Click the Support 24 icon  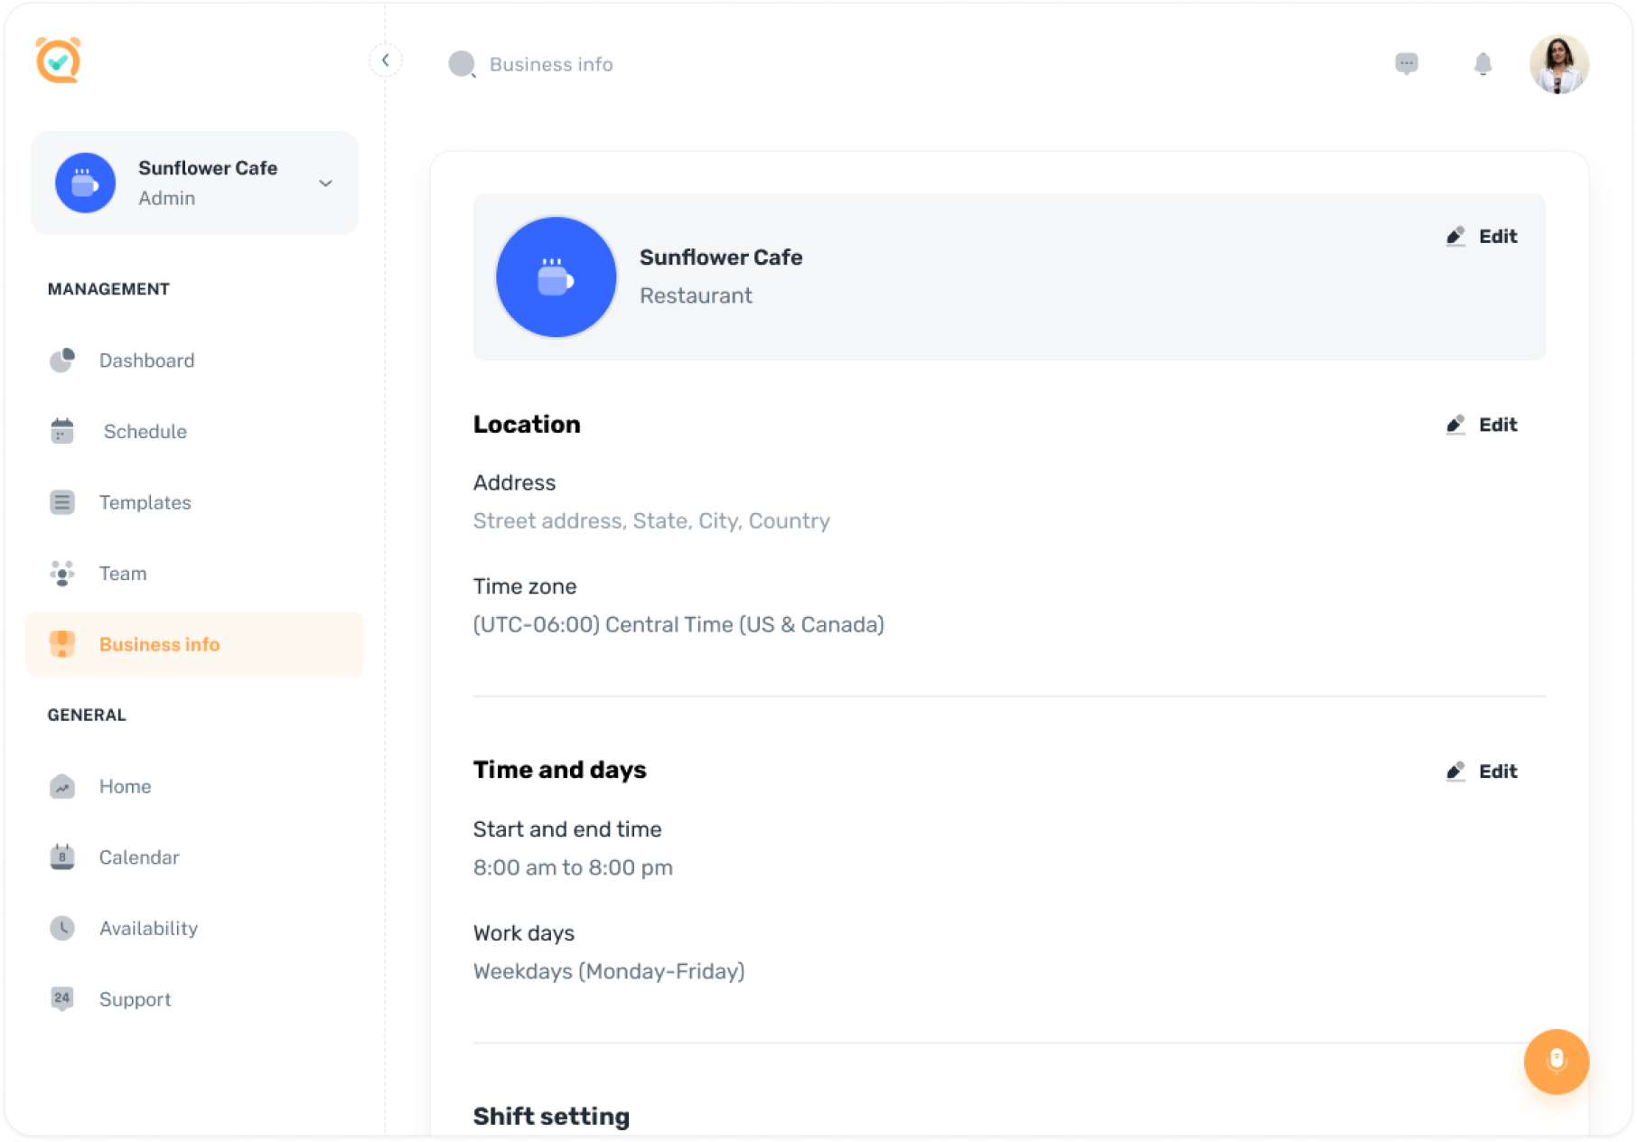pyautogui.click(x=62, y=998)
